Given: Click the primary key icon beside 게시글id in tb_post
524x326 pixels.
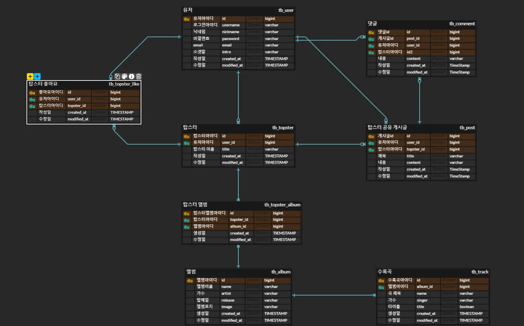Looking at the screenshot, I should [371, 137].
